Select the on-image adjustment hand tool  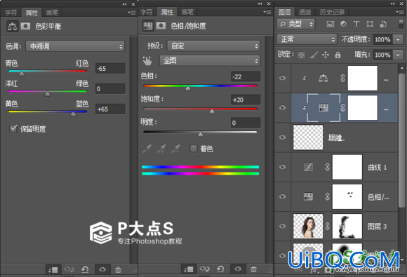tap(147, 61)
